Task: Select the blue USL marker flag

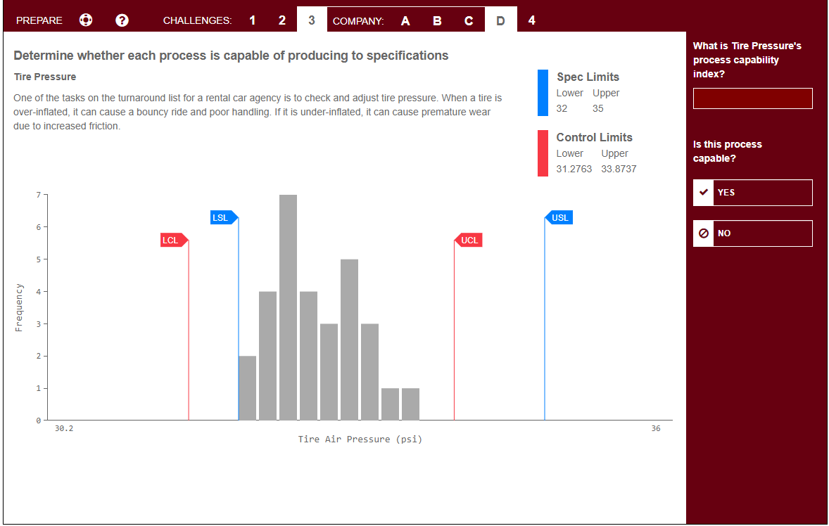Action: click(x=559, y=217)
